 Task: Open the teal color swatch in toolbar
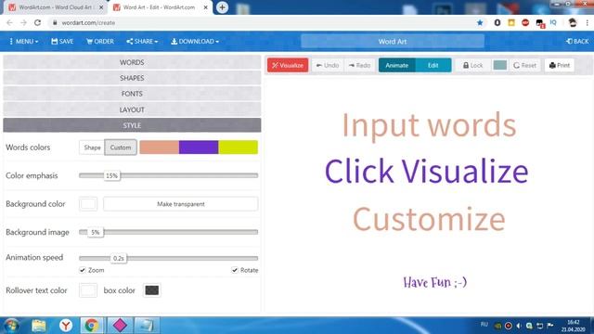[x=500, y=65]
